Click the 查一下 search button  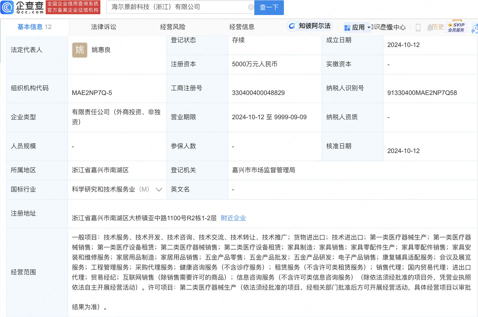click(269, 7)
